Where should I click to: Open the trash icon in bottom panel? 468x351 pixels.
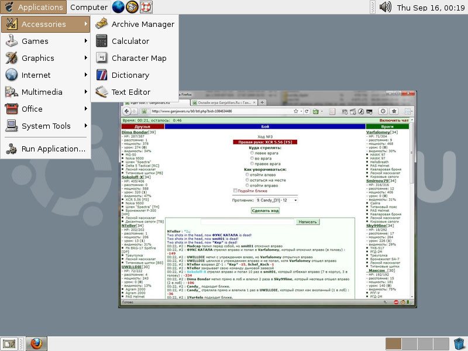point(459,344)
